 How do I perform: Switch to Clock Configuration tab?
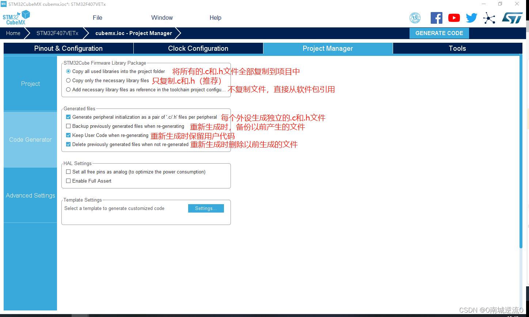point(198,48)
